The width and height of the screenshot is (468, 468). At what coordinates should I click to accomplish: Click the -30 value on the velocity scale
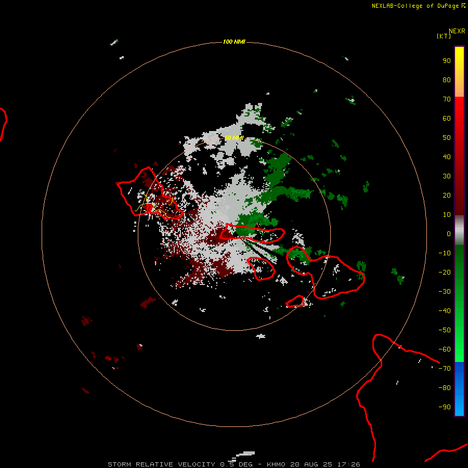[445, 292]
